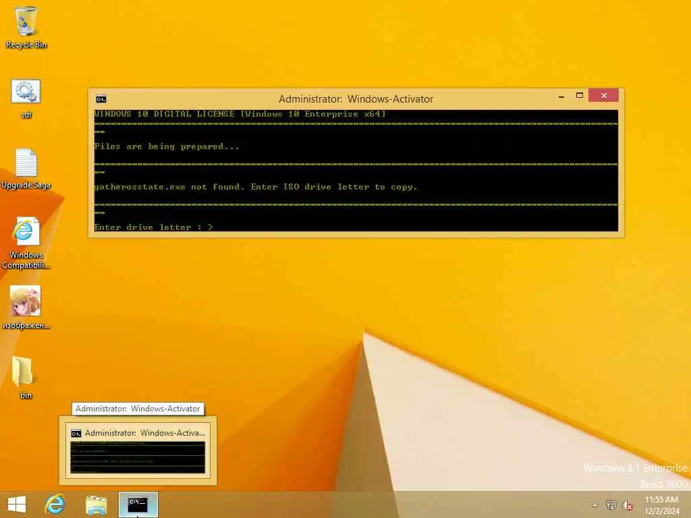Open File Explorer from the taskbar
The image size is (691, 518).
(96, 505)
